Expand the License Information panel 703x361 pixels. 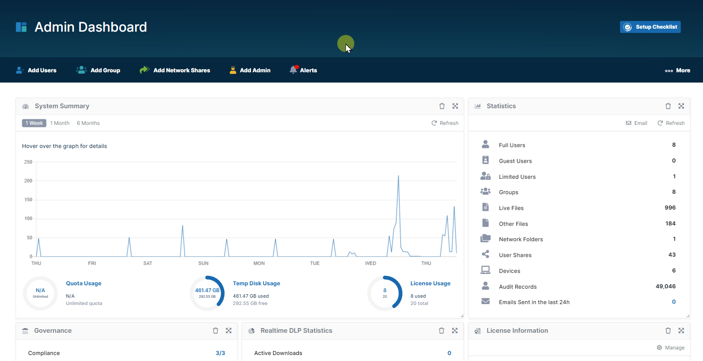point(681,331)
